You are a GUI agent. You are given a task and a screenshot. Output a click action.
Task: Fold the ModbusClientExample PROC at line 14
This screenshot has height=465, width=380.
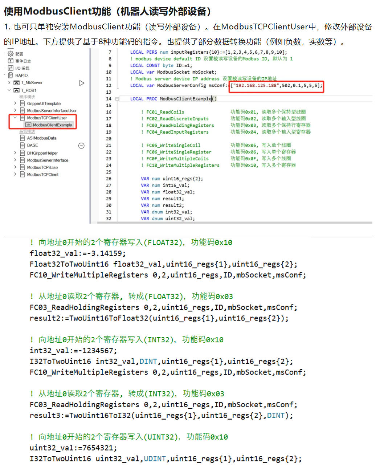point(117,99)
